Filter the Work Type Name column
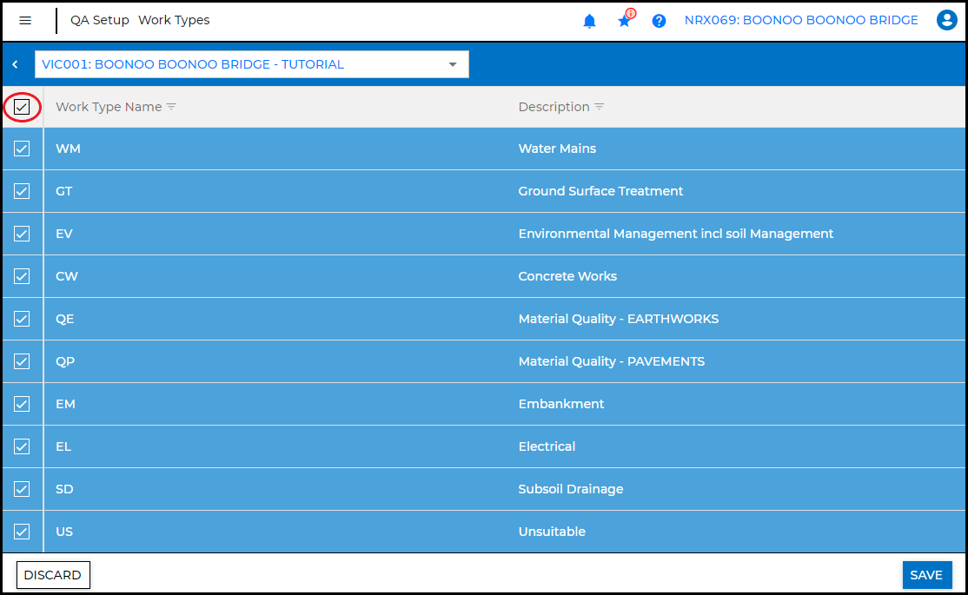The height and width of the screenshot is (595, 968). [172, 107]
